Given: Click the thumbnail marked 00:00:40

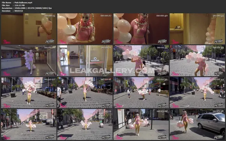Looking at the screenshot, I should (x=141, y=29).
